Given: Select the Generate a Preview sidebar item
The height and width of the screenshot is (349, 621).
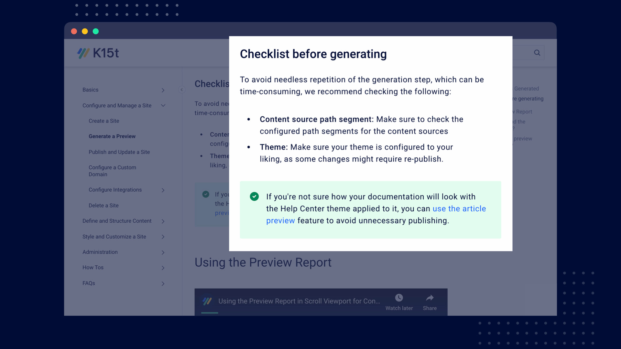Looking at the screenshot, I should pos(112,136).
